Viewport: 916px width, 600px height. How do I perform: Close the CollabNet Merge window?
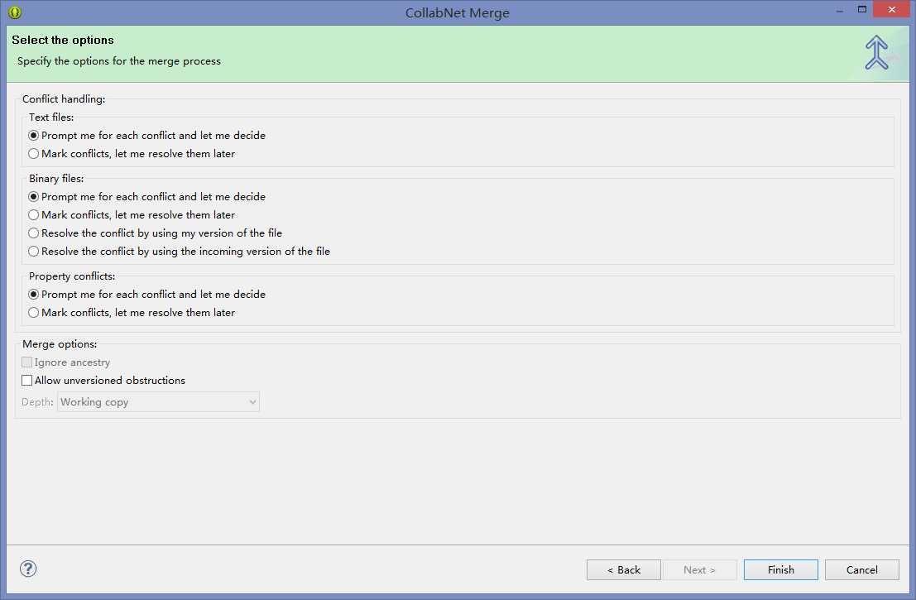(891, 9)
